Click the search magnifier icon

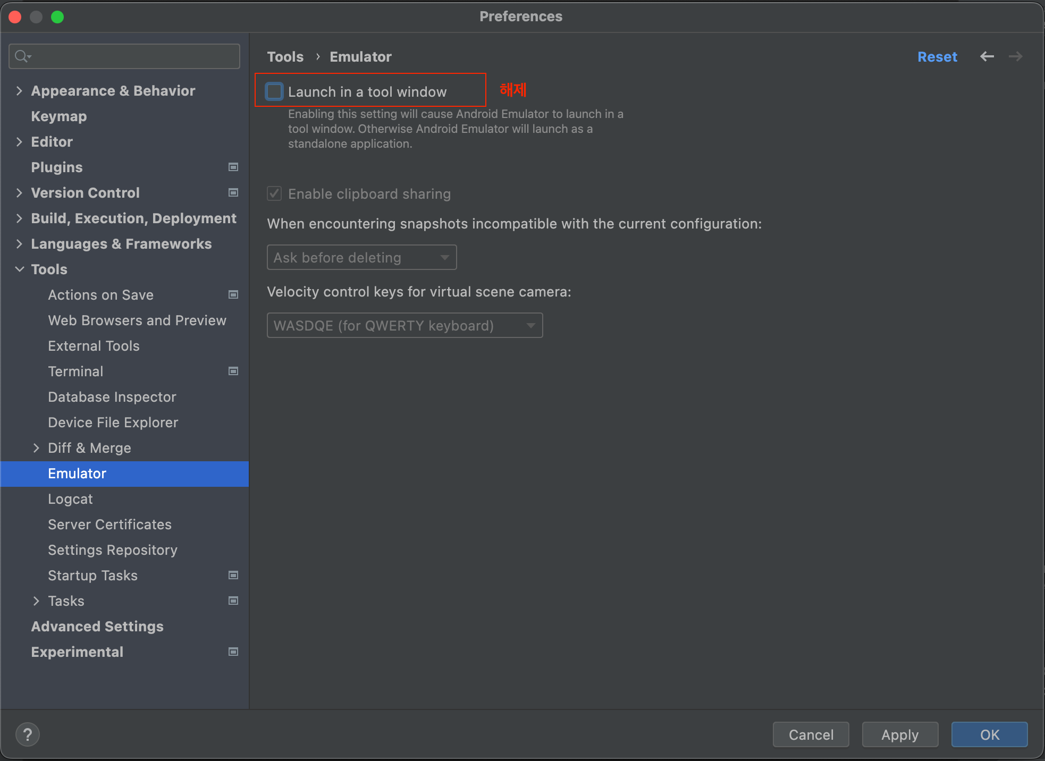[21, 56]
